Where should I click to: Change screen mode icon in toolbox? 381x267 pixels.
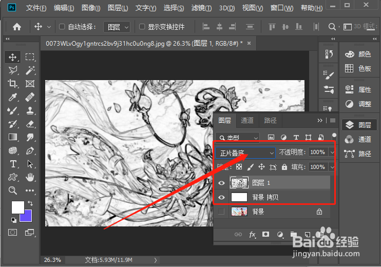tap(30, 233)
